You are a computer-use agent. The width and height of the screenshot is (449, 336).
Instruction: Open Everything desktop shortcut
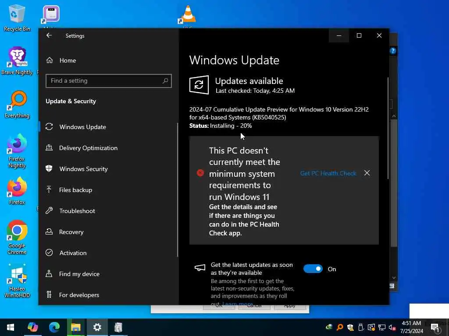coord(17,105)
